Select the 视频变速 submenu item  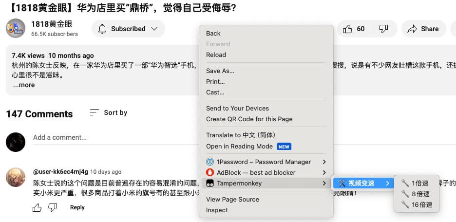click(x=363, y=184)
